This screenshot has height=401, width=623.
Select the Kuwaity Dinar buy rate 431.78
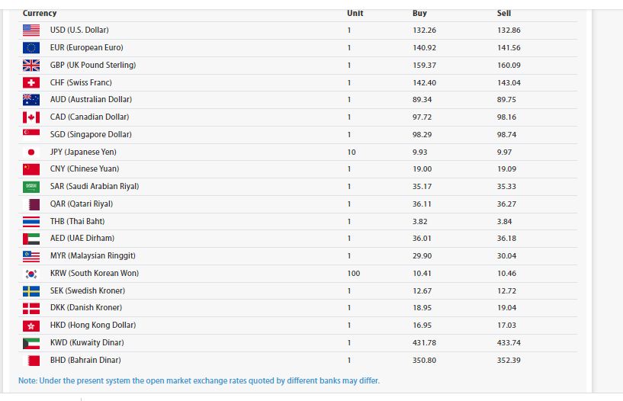[x=424, y=342]
